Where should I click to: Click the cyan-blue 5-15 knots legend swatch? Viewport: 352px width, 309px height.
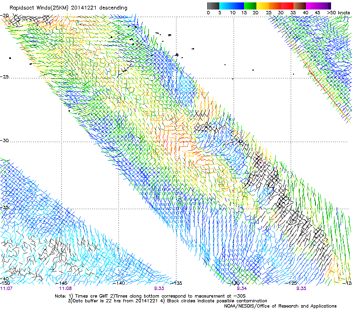pyautogui.click(x=232, y=6)
